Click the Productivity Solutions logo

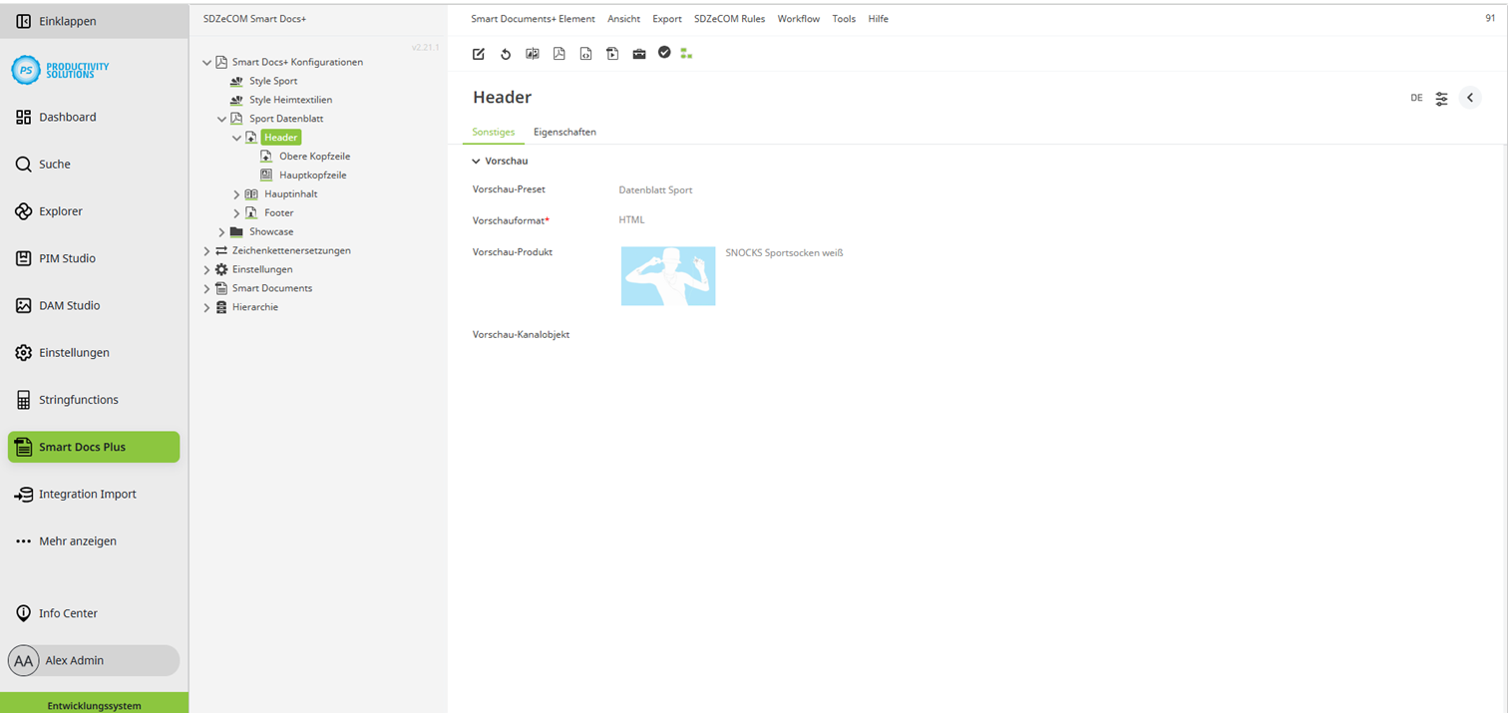[61, 70]
